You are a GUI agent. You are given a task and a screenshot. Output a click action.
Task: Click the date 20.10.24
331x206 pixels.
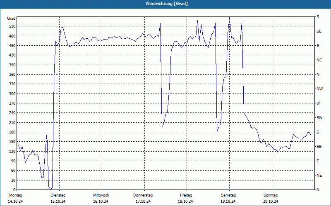tap(271, 201)
